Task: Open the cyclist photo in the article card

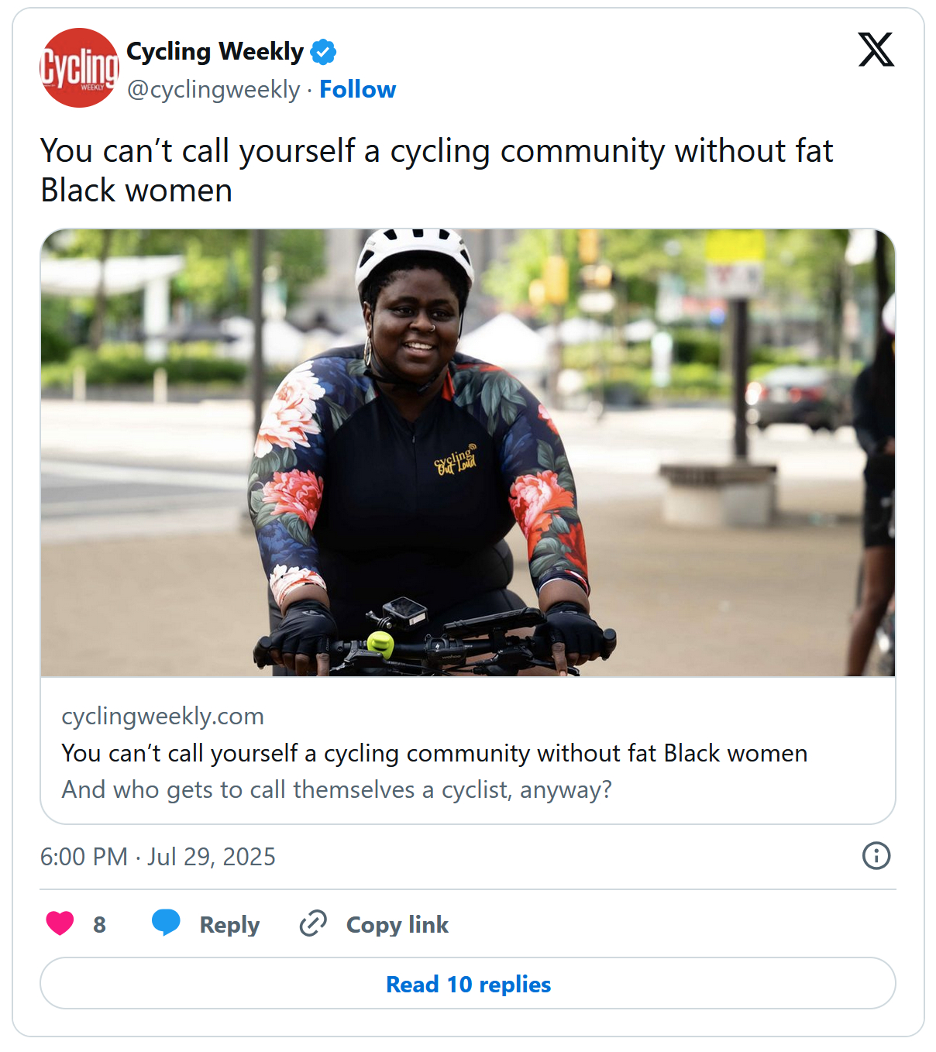Action: coord(468,452)
